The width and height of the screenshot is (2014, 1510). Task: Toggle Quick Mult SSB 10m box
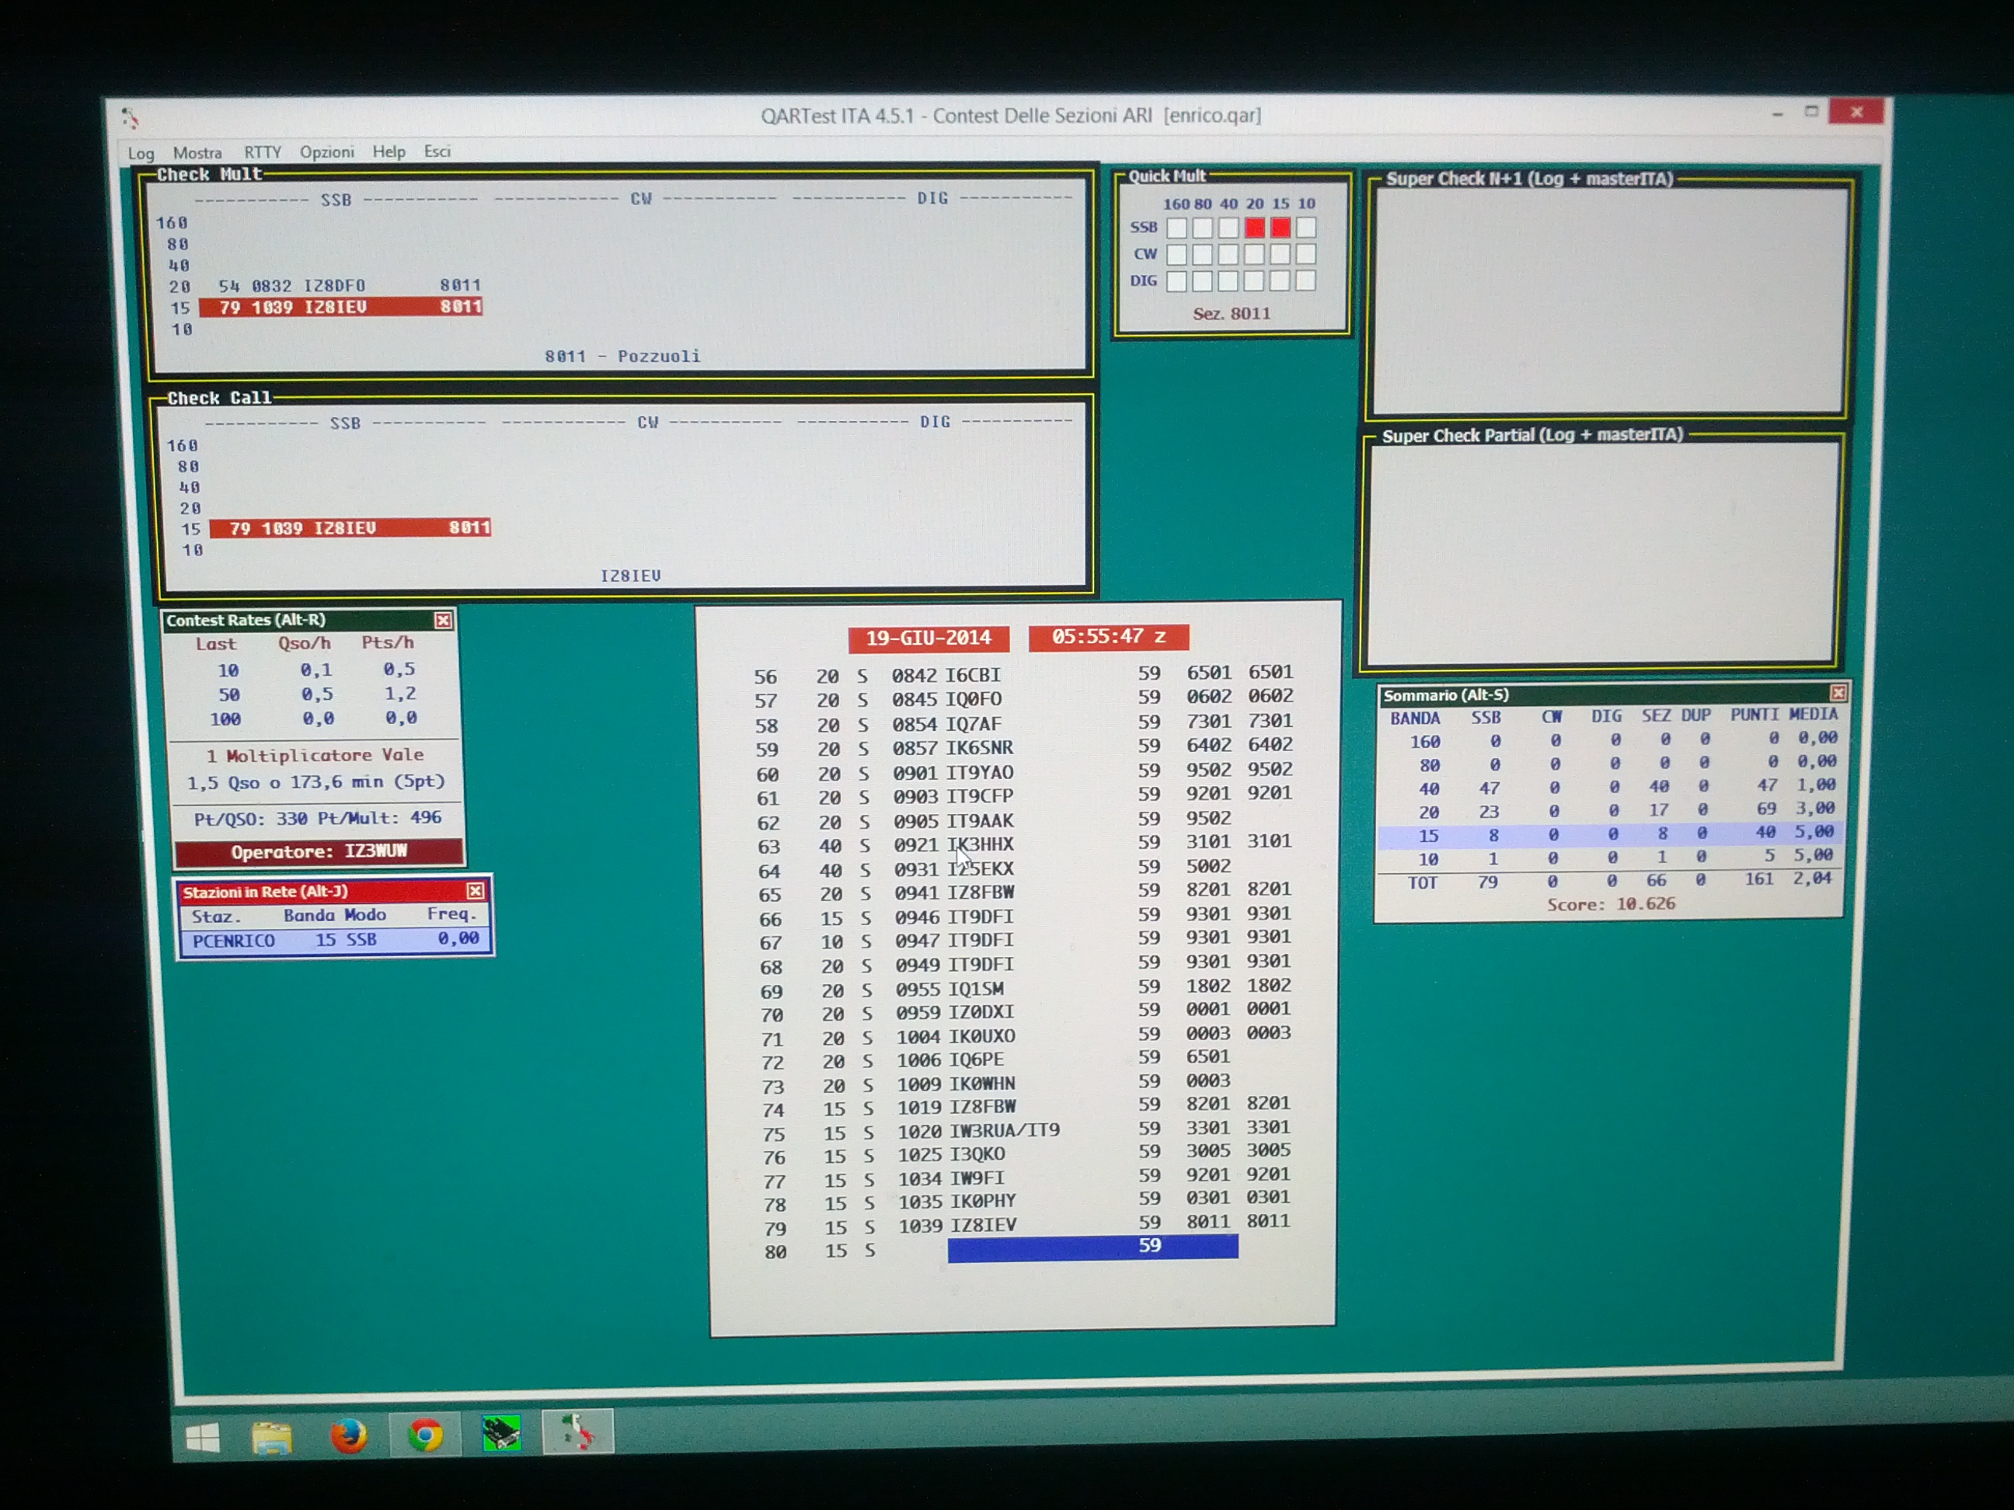1307,228
